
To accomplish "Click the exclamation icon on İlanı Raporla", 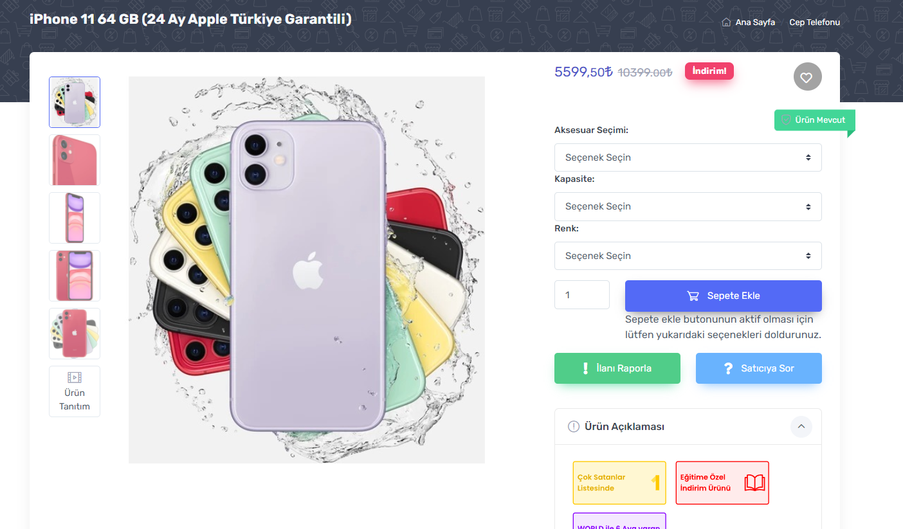I will 585,368.
